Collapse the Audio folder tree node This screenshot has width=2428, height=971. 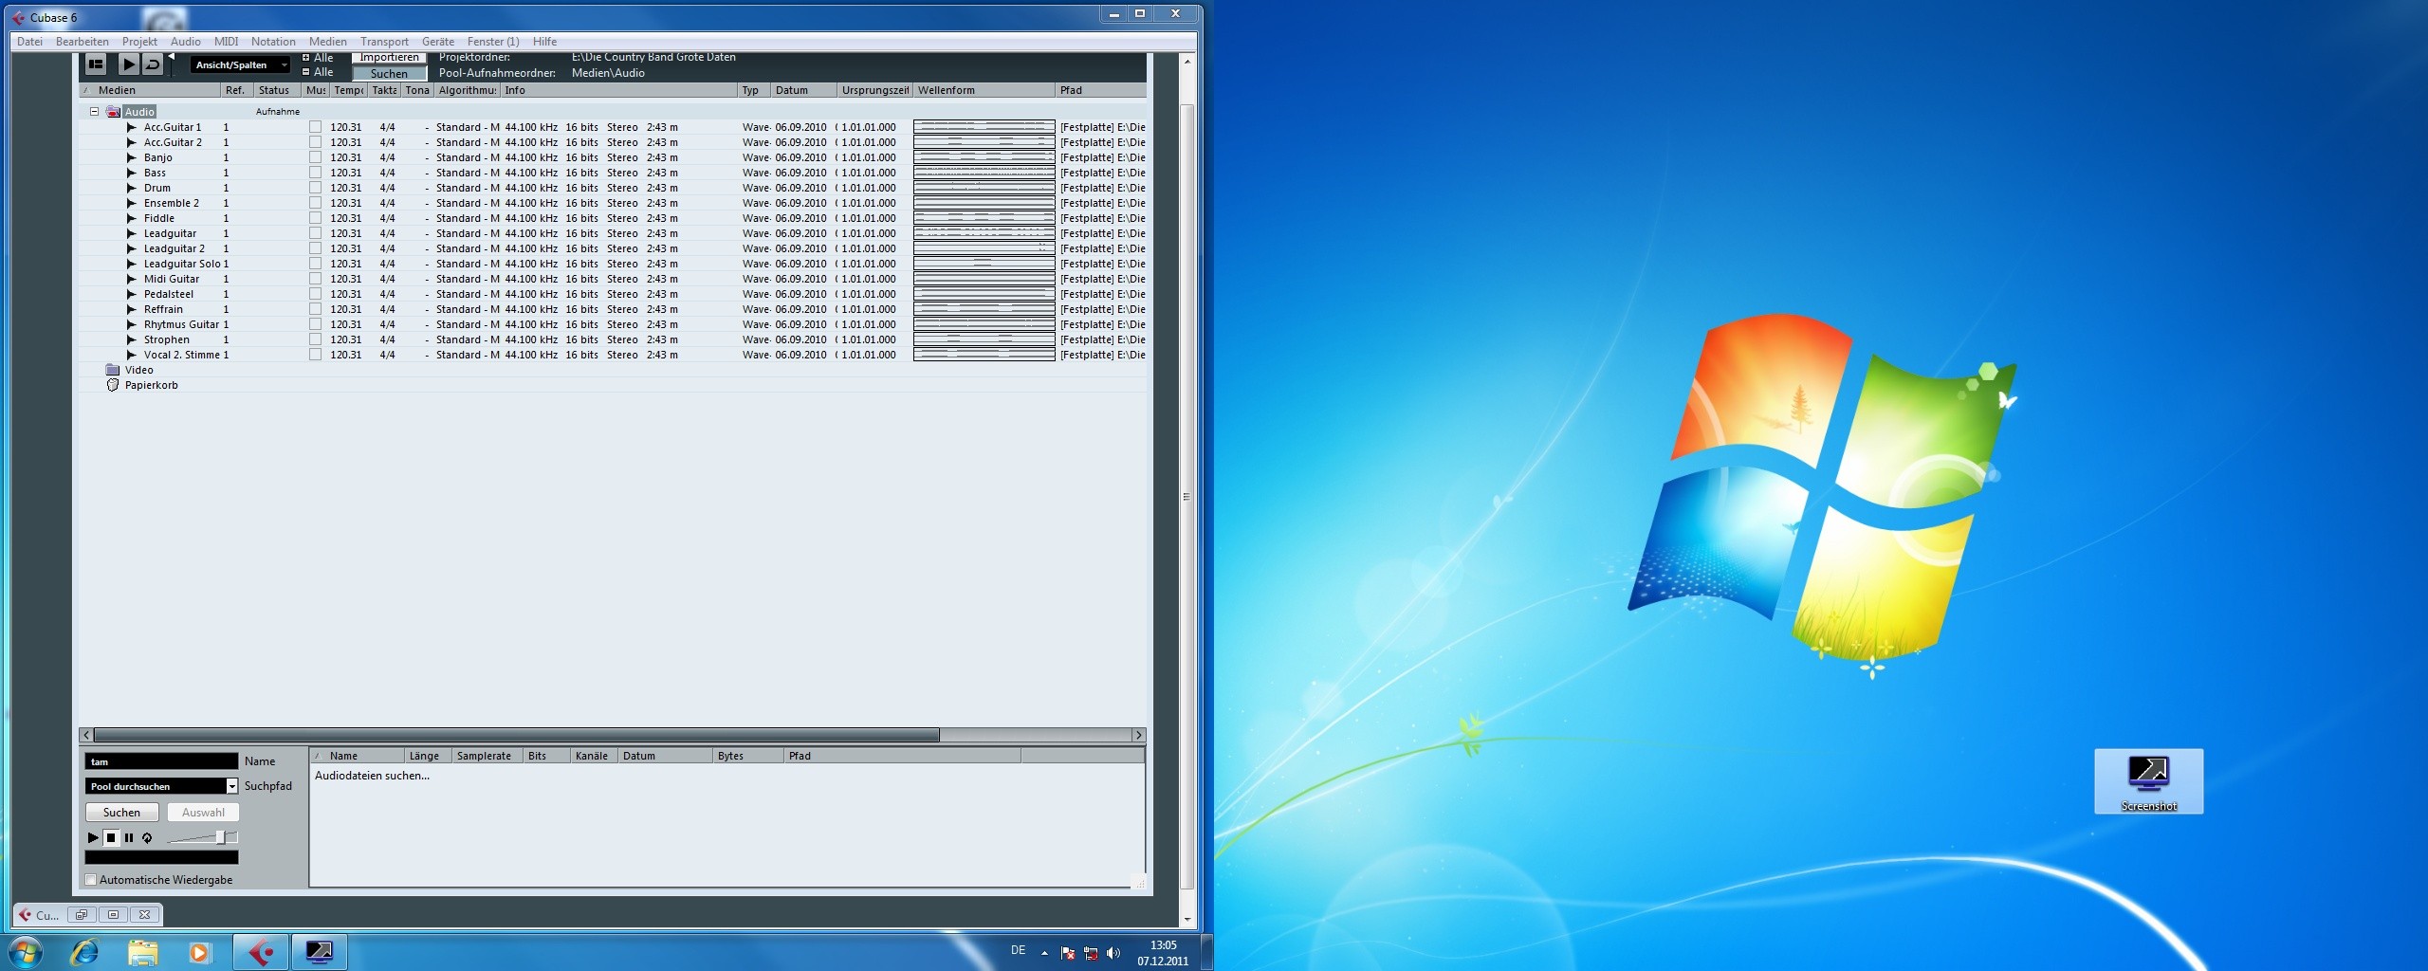(x=94, y=112)
